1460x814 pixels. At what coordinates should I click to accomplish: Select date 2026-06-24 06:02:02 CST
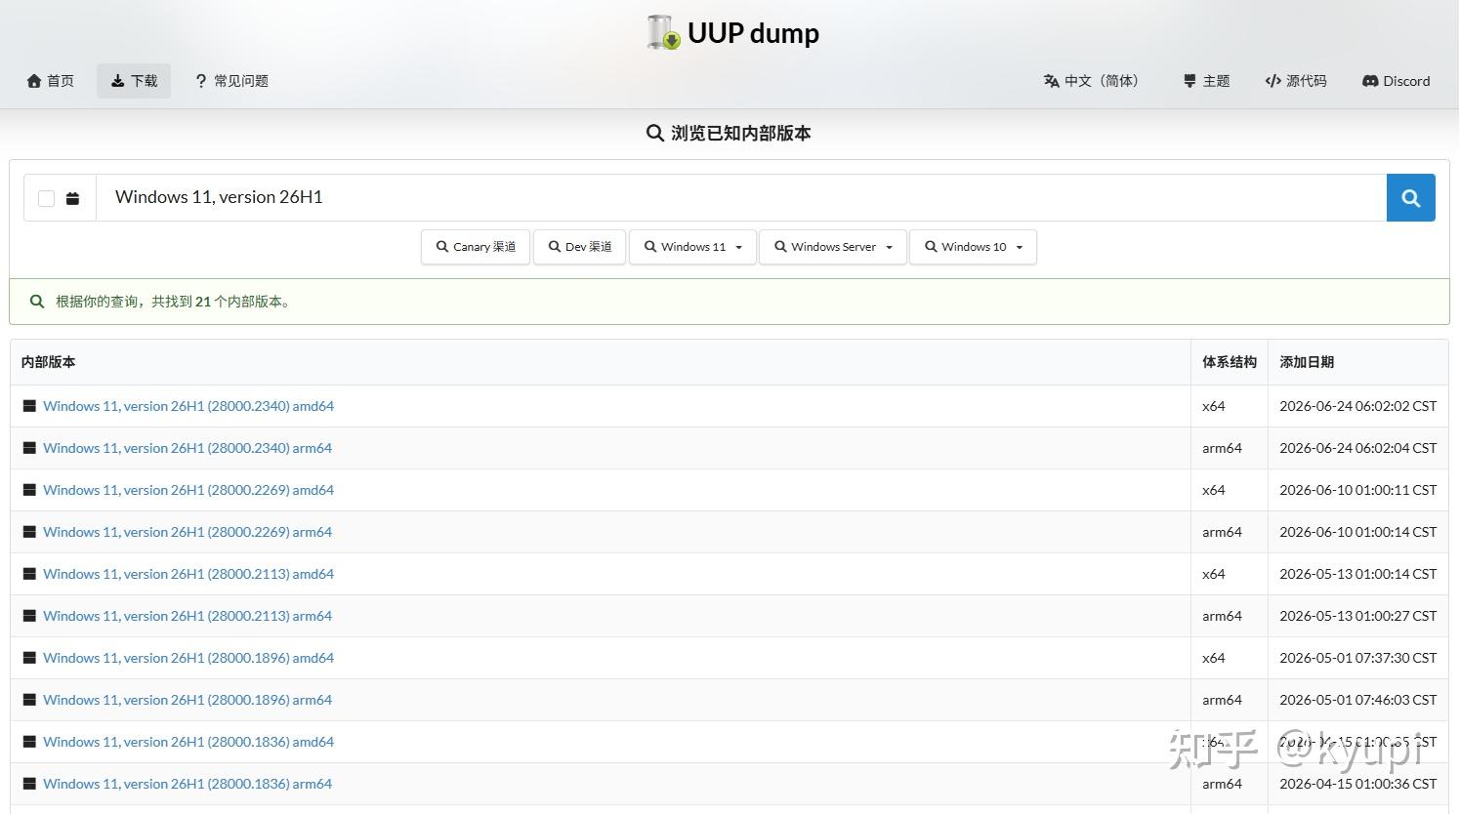click(x=1358, y=406)
